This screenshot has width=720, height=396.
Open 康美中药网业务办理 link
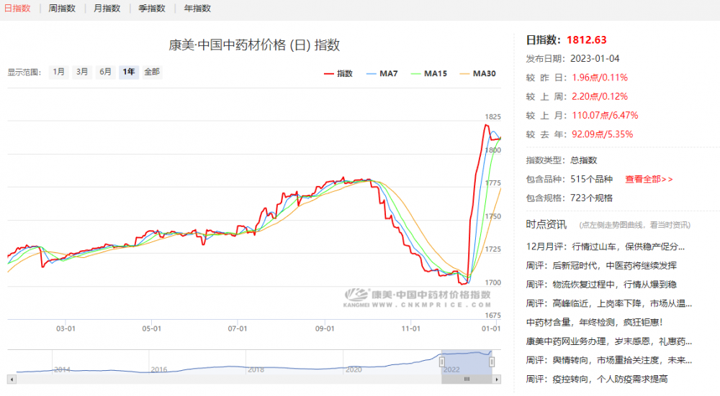(x=609, y=341)
